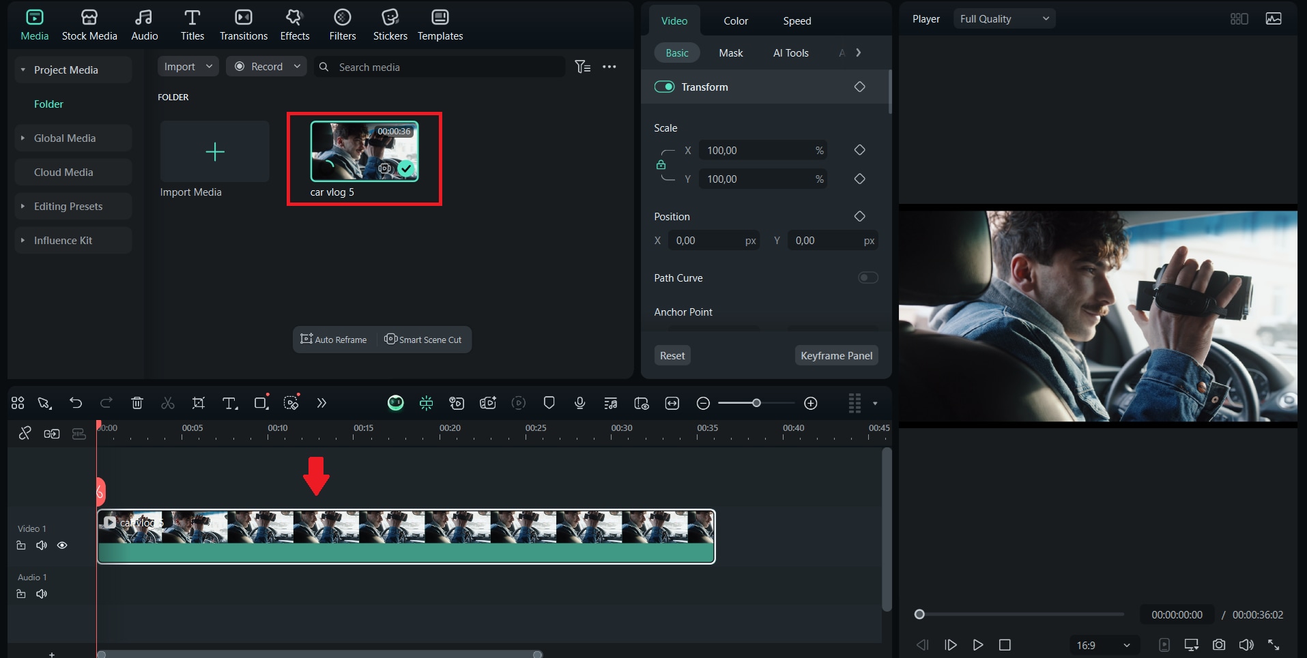Viewport: 1307px width, 658px height.
Task: Add Transform keyframe diamond
Action: click(x=860, y=87)
